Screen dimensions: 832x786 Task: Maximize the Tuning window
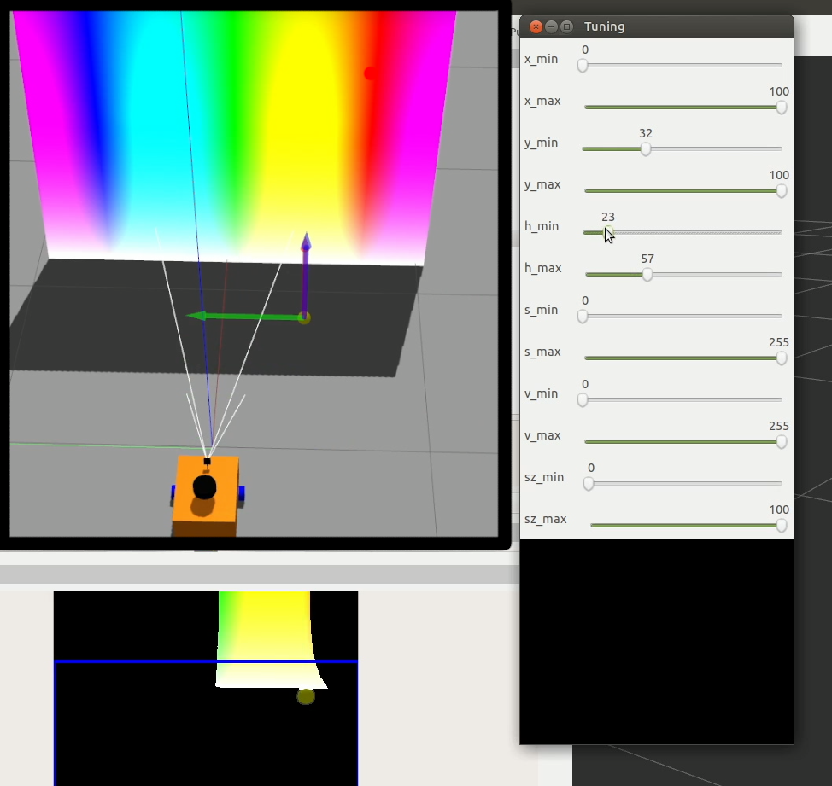(566, 26)
